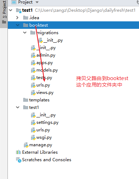Screen dimensions: 139x179
Task: Click the Python icon beside manage.py
Action: [x=26, y=145]
